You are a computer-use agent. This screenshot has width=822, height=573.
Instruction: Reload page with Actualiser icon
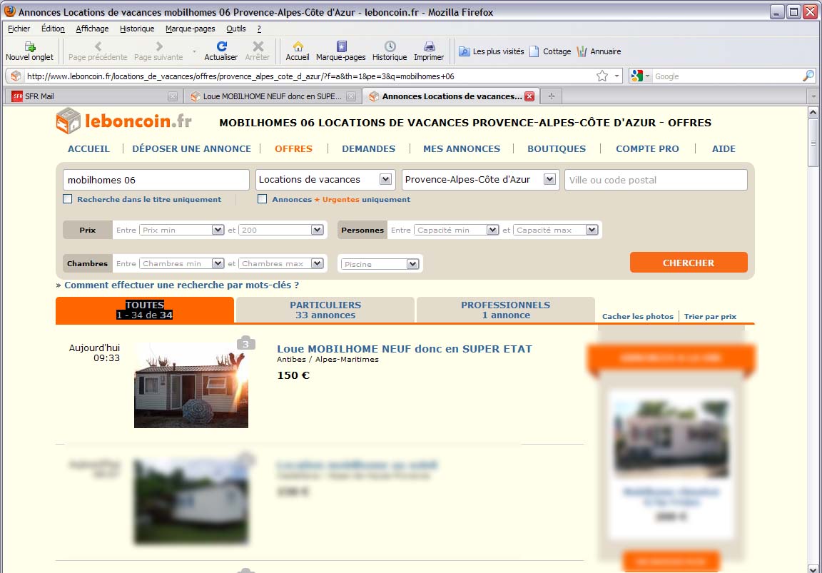(221, 47)
